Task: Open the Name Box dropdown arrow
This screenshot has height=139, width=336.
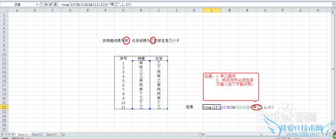Action: [x=37, y=4]
